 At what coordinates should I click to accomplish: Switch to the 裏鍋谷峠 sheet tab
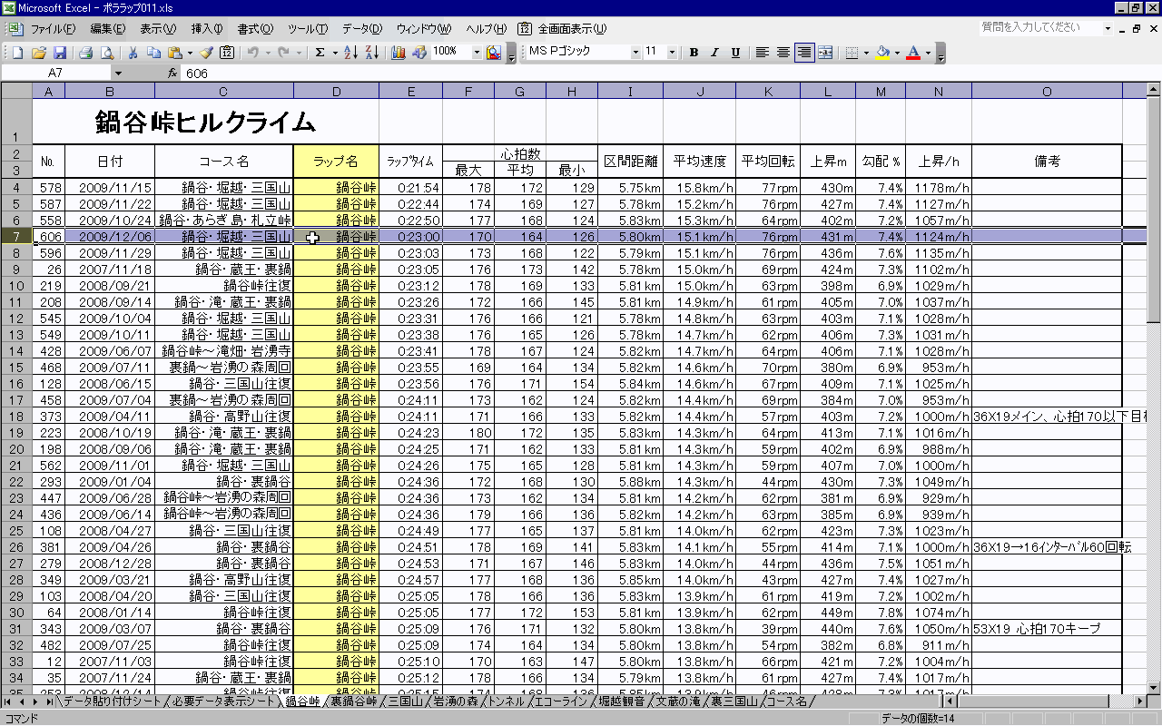pos(353,701)
